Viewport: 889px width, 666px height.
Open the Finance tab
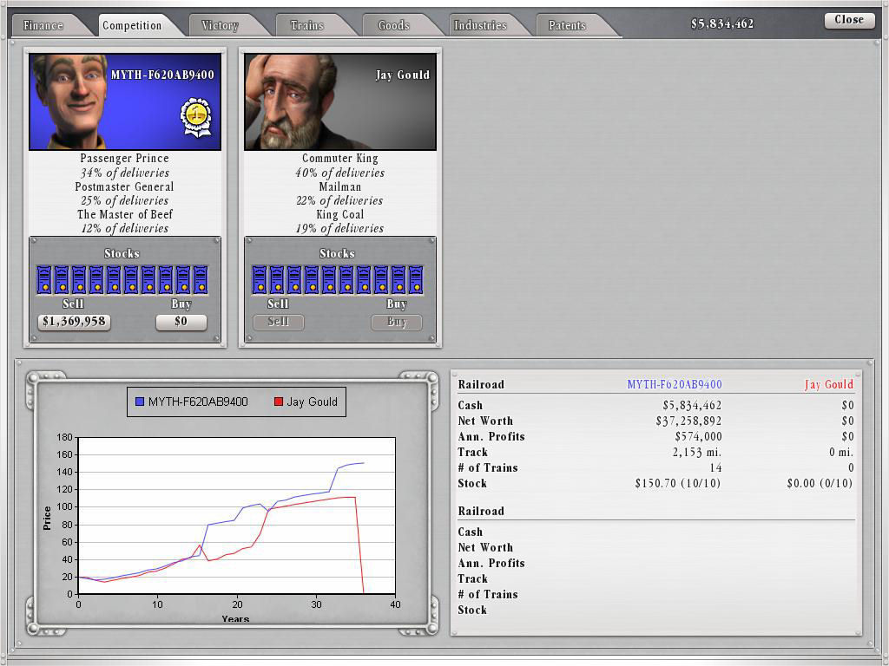43,25
